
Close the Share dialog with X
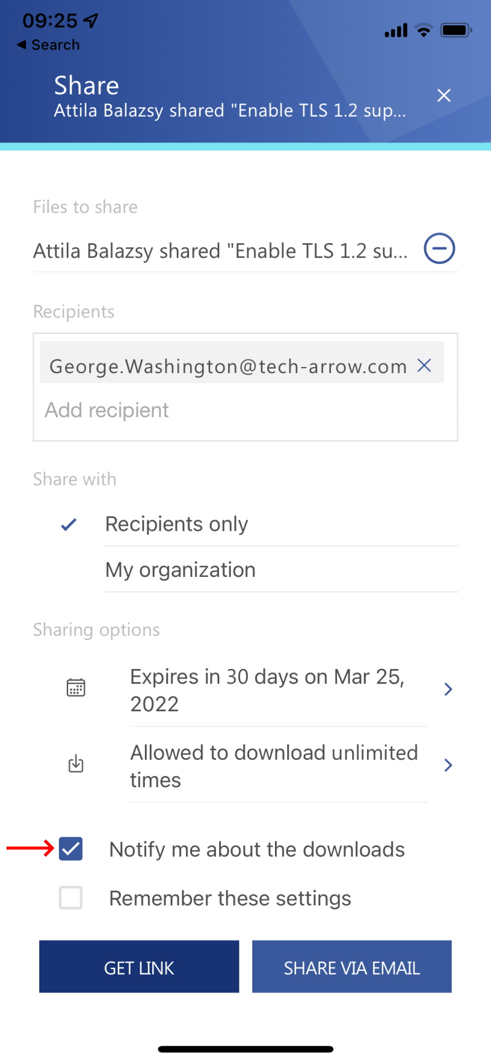tap(444, 95)
